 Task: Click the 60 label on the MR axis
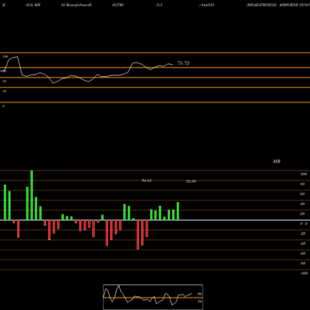302,194
